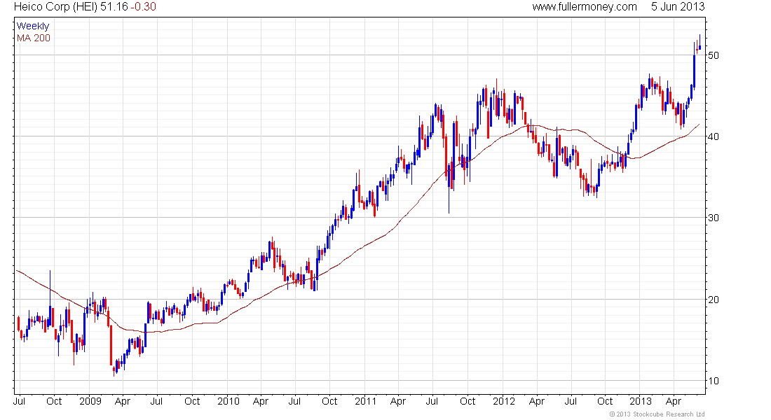The image size is (771, 420).
Task: Click the 2012 year label on the time axis
Action: (x=503, y=401)
